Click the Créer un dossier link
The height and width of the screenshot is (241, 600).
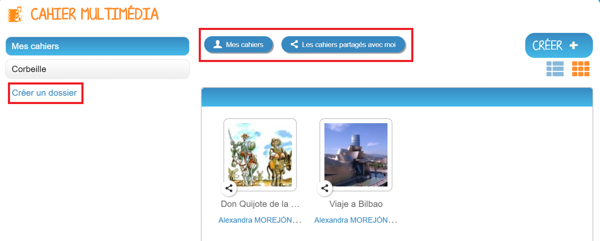click(x=44, y=93)
